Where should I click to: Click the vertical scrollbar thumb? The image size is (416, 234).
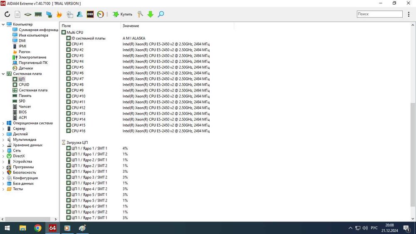point(413,154)
